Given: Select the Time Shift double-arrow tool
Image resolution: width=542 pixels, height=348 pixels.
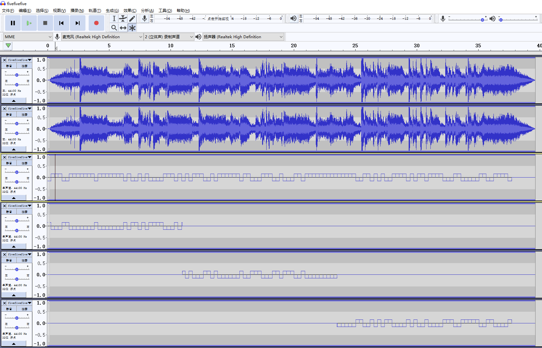Looking at the screenshot, I should pyautogui.click(x=123, y=28).
